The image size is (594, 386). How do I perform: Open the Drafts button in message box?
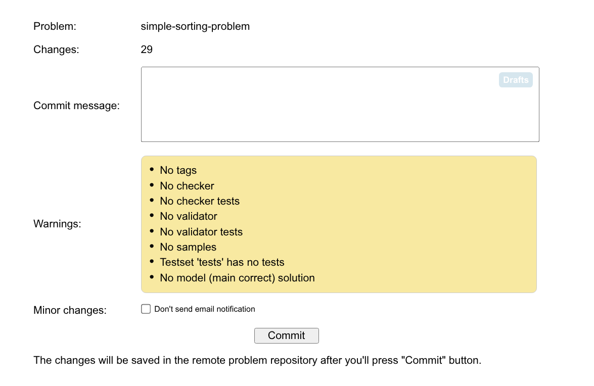(x=515, y=80)
